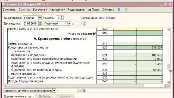Click the Добавить button
Image resolution: width=174 pixels, height=98 pixels.
(45, 96)
